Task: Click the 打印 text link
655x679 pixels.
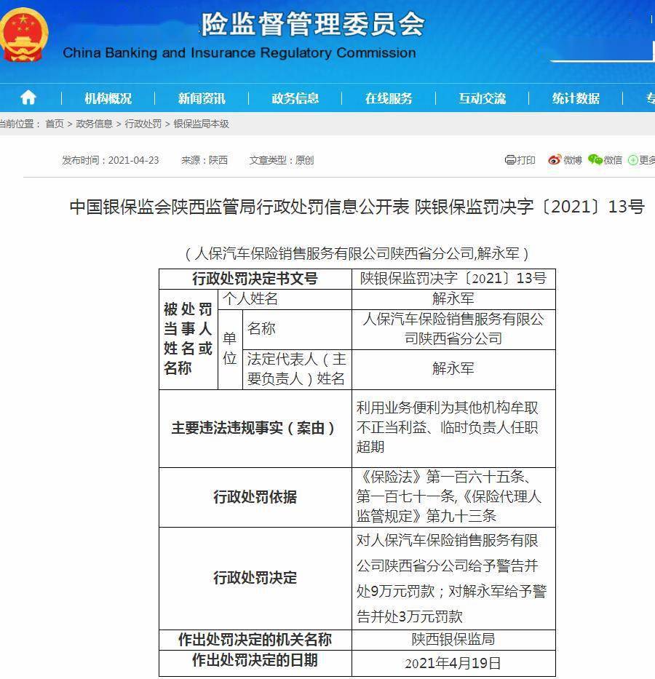Action: point(526,160)
